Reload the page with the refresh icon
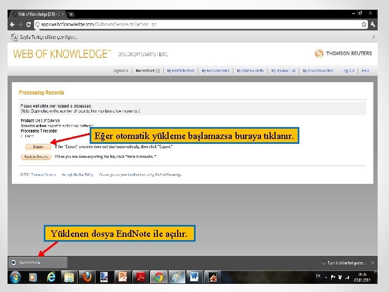Image resolution: width=389 pixels, height=292 pixels. [28, 24]
